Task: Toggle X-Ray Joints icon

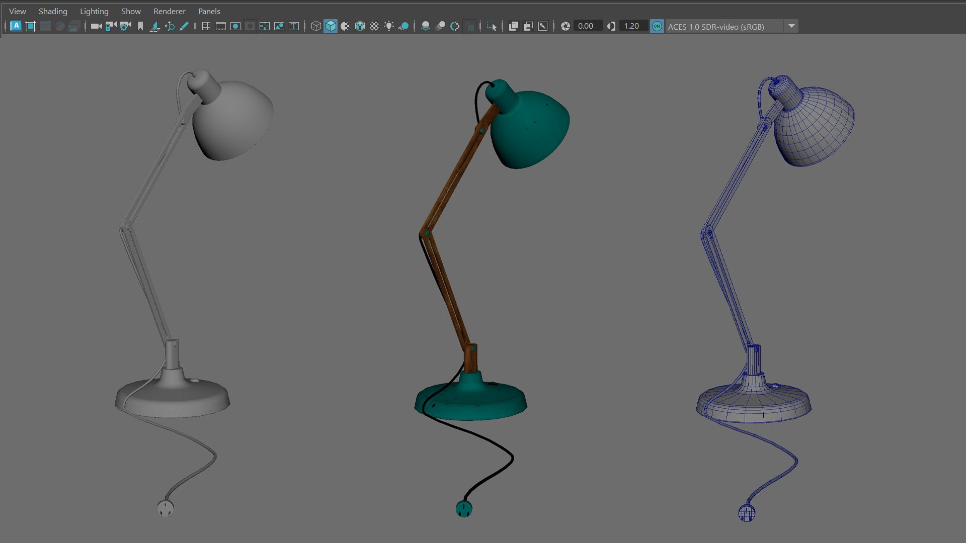Action: [543, 26]
